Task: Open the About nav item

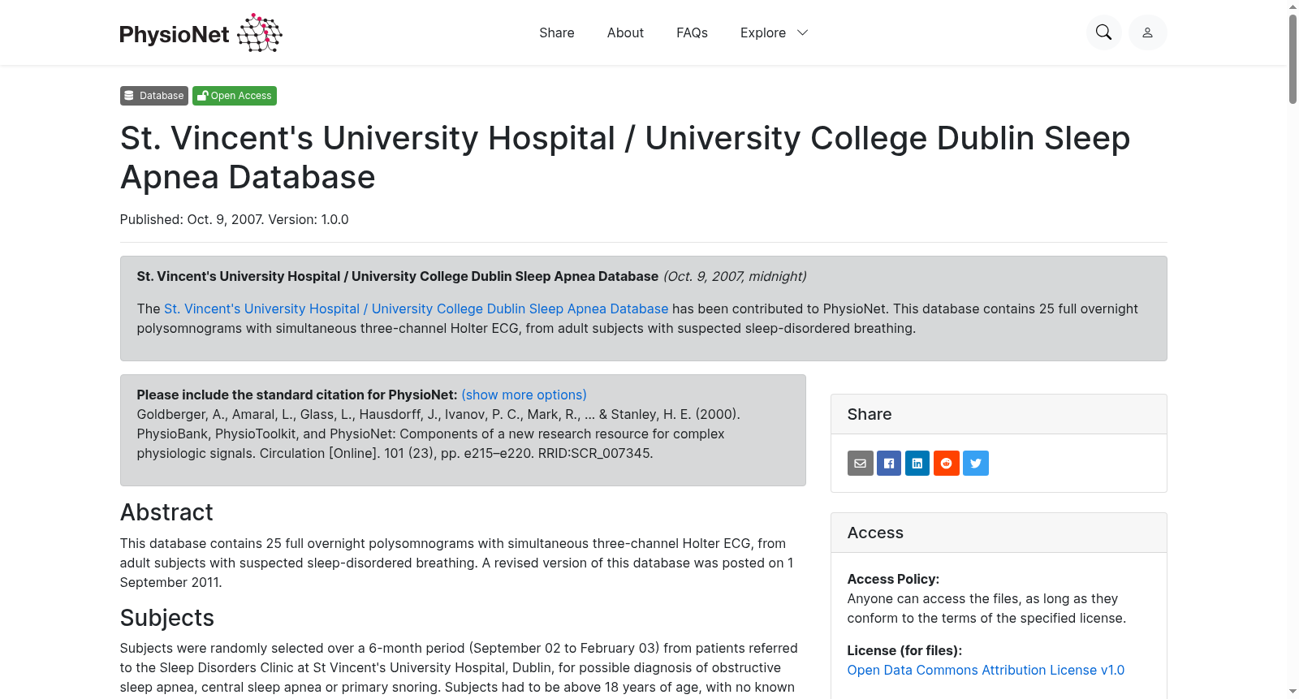Action: 625,32
